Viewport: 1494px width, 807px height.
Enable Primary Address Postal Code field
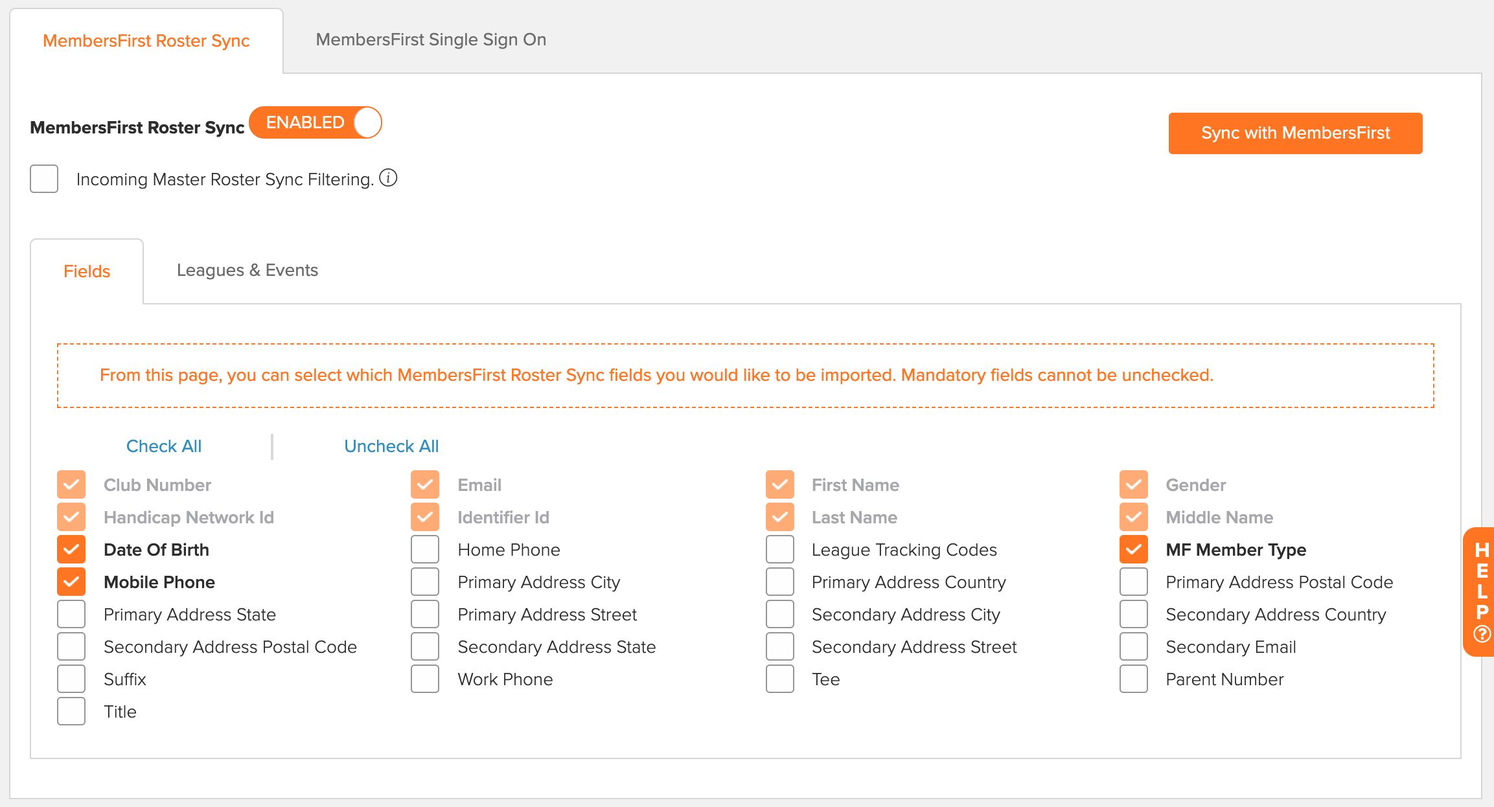tap(1133, 582)
